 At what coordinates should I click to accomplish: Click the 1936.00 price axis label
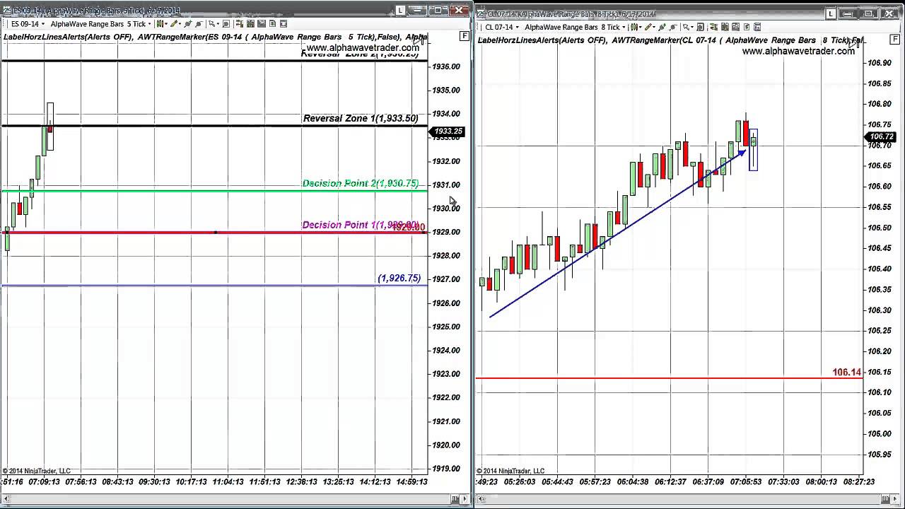(x=446, y=66)
